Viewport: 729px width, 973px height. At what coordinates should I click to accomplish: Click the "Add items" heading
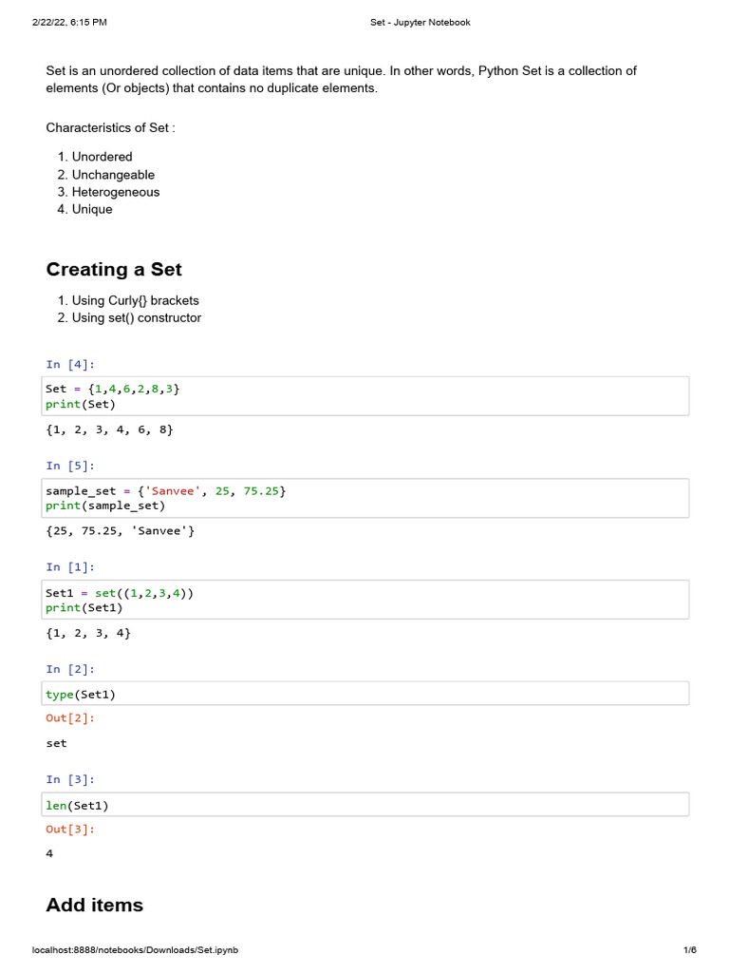(95, 905)
